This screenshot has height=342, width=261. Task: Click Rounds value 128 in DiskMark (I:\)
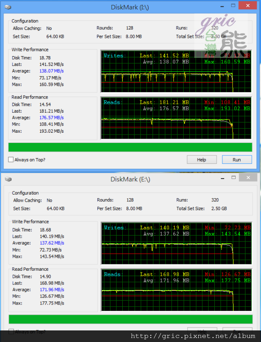[129, 28]
